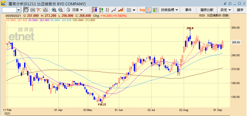247x116 pixels.
Task: Toggle red-blue candlestick chart style
Action: coord(95,10)
